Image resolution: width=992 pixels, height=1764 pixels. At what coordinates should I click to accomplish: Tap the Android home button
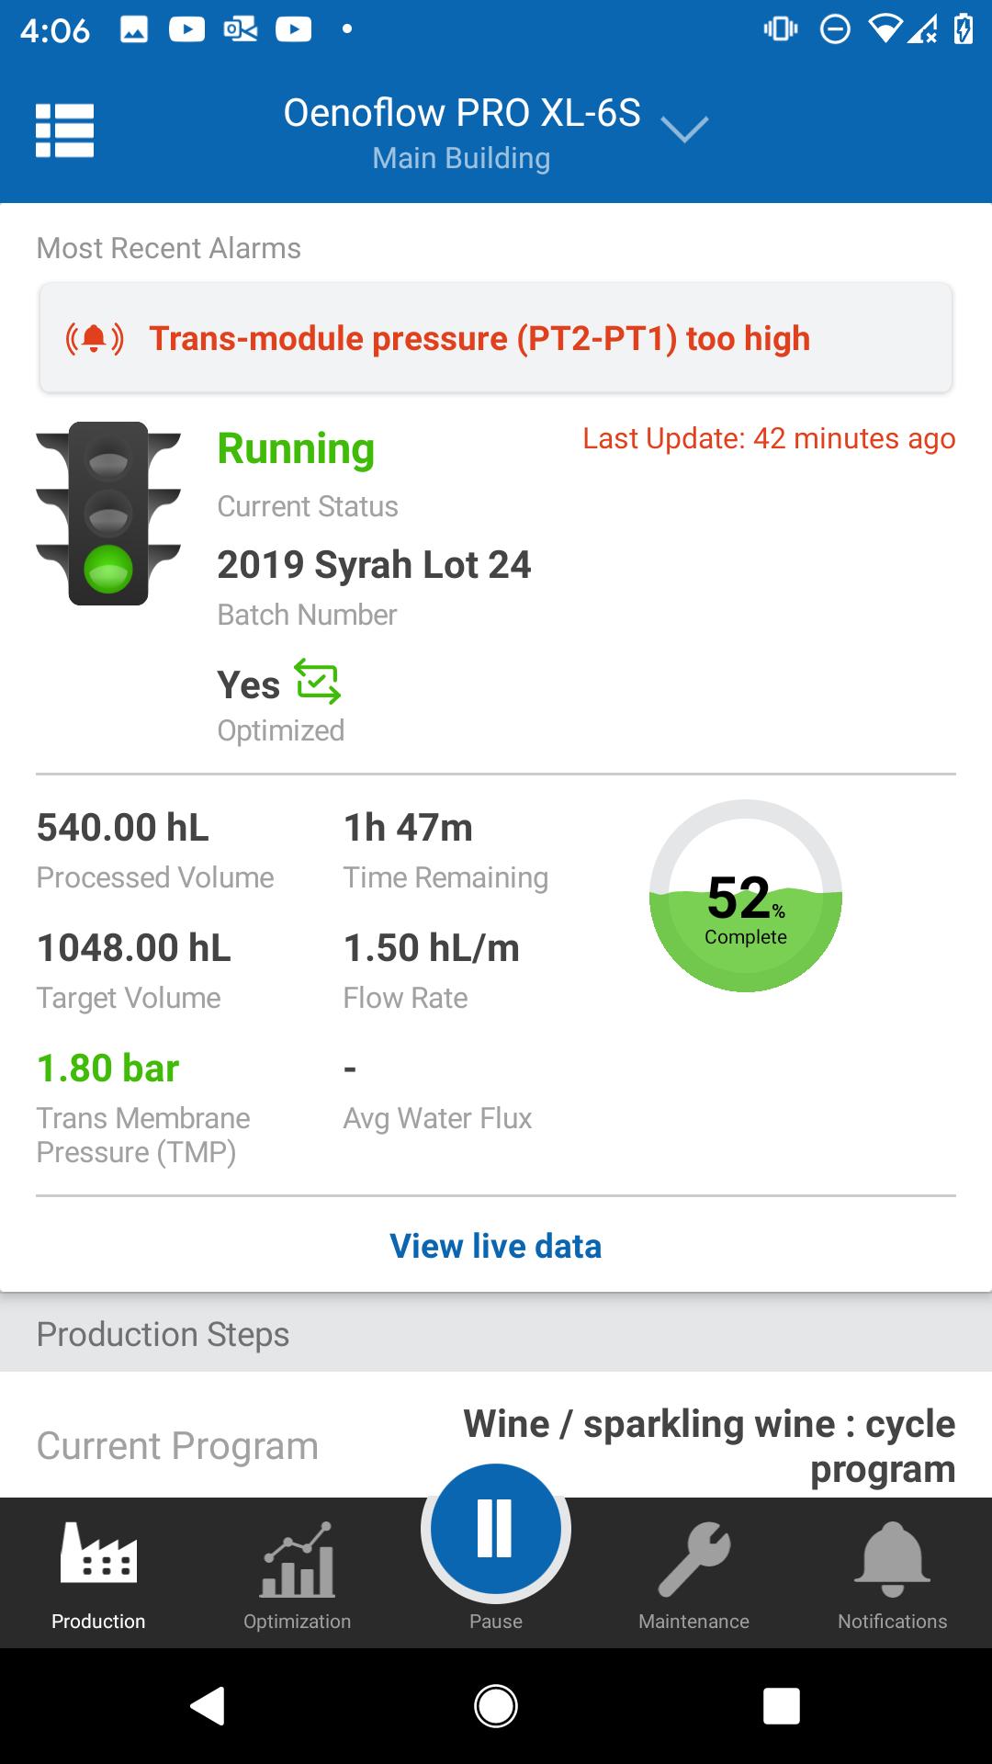click(496, 1706)
